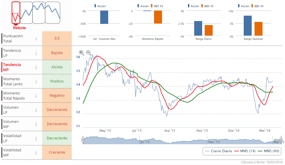Show info for Volumen LP

(x=36, y=110)
